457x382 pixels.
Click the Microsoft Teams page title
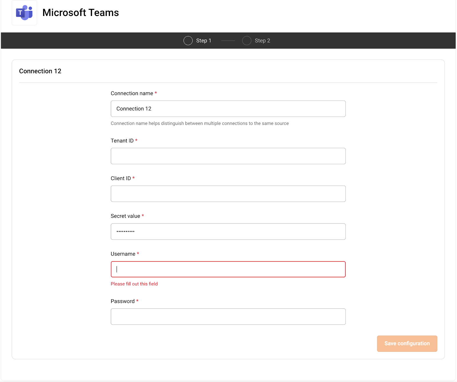81,13
